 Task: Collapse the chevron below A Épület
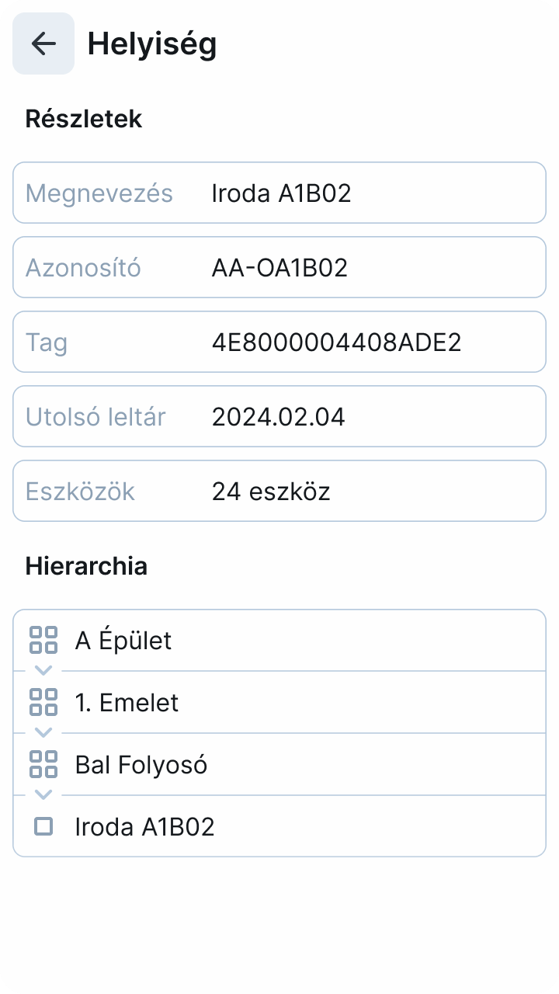[x=44, y=670]
